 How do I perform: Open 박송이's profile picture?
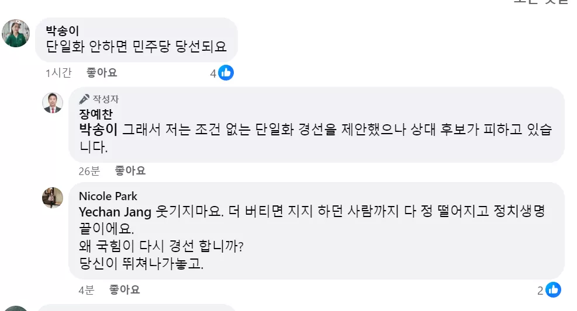point(16,33)
